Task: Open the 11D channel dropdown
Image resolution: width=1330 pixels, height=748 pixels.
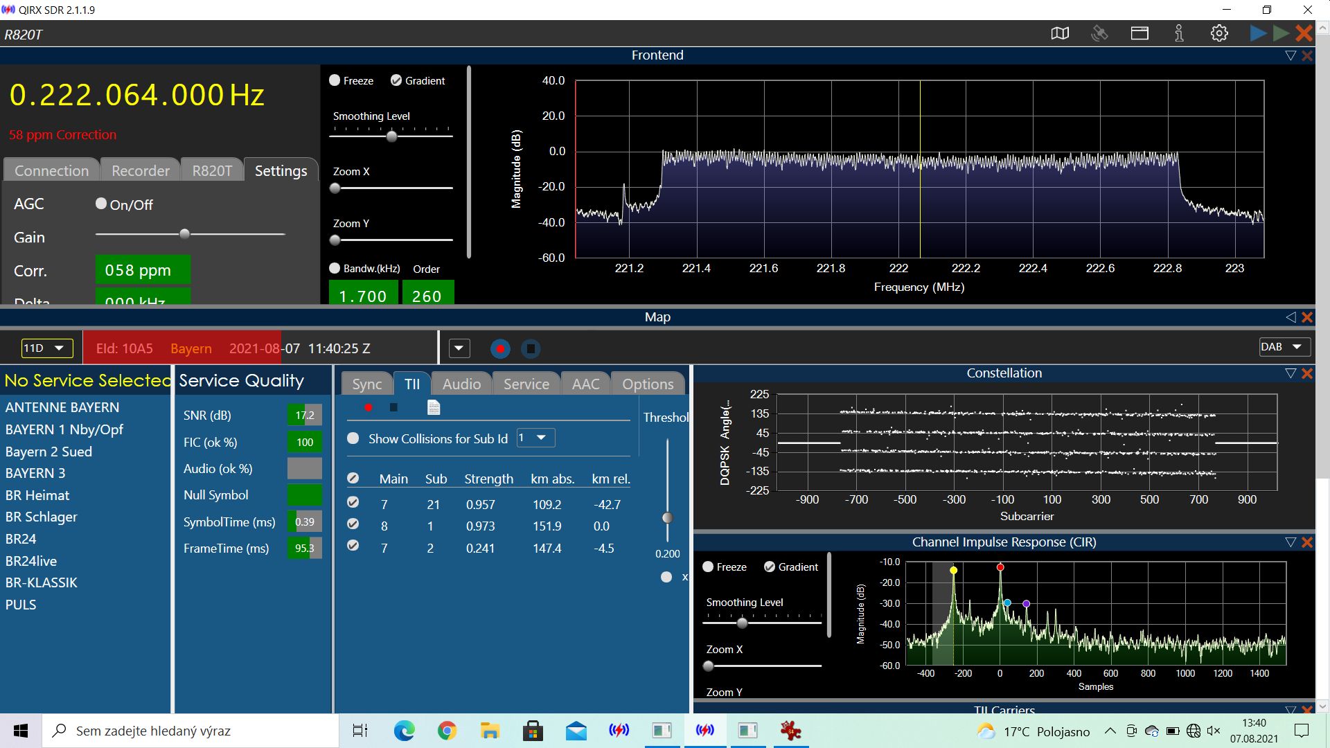Action: click(x=47, y=348)
